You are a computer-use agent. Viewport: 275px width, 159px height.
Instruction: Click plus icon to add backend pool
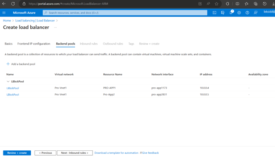[x=8, y=64]
